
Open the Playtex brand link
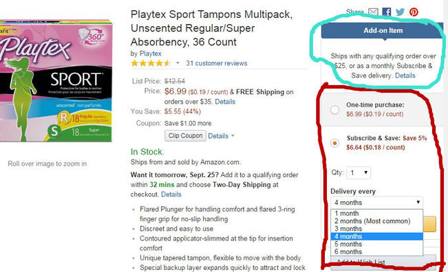(150, 54)
